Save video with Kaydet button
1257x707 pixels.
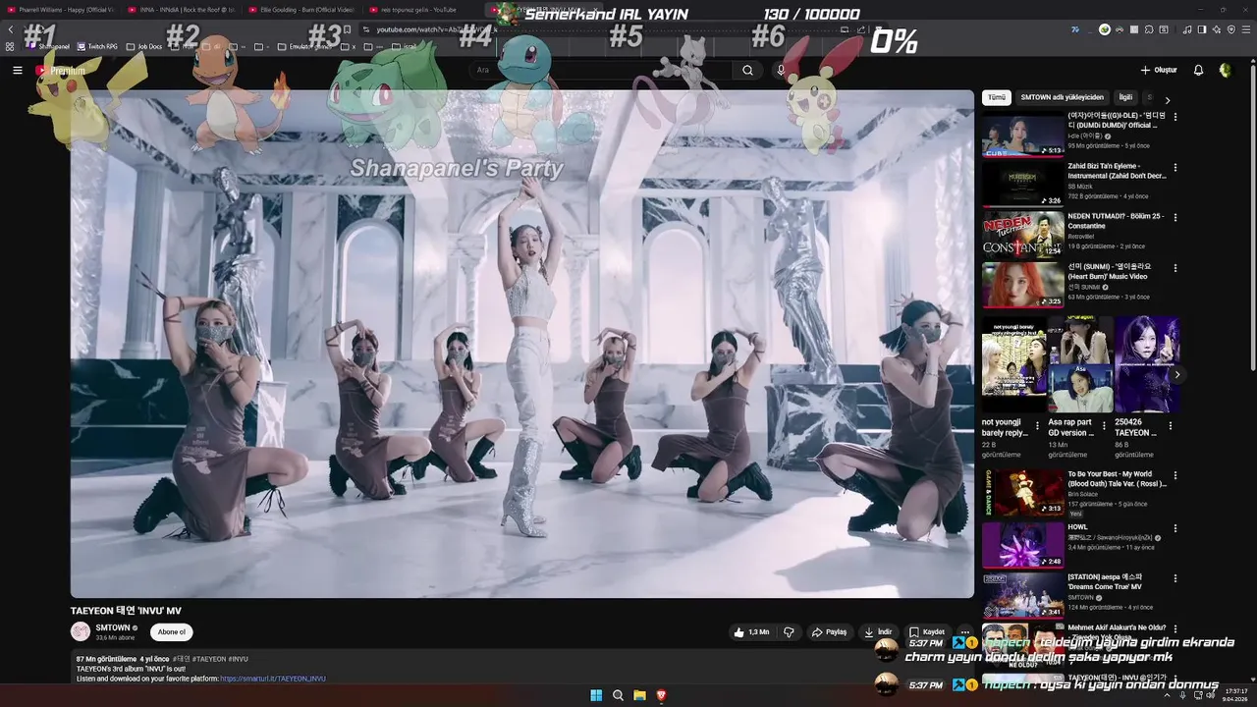click(927, 632)
